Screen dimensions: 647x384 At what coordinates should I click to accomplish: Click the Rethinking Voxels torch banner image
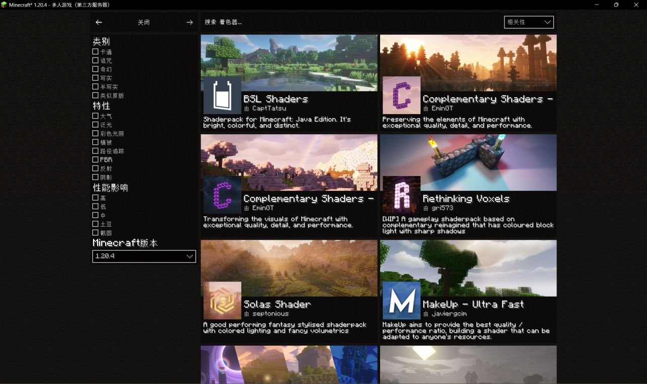coord(468,162)
